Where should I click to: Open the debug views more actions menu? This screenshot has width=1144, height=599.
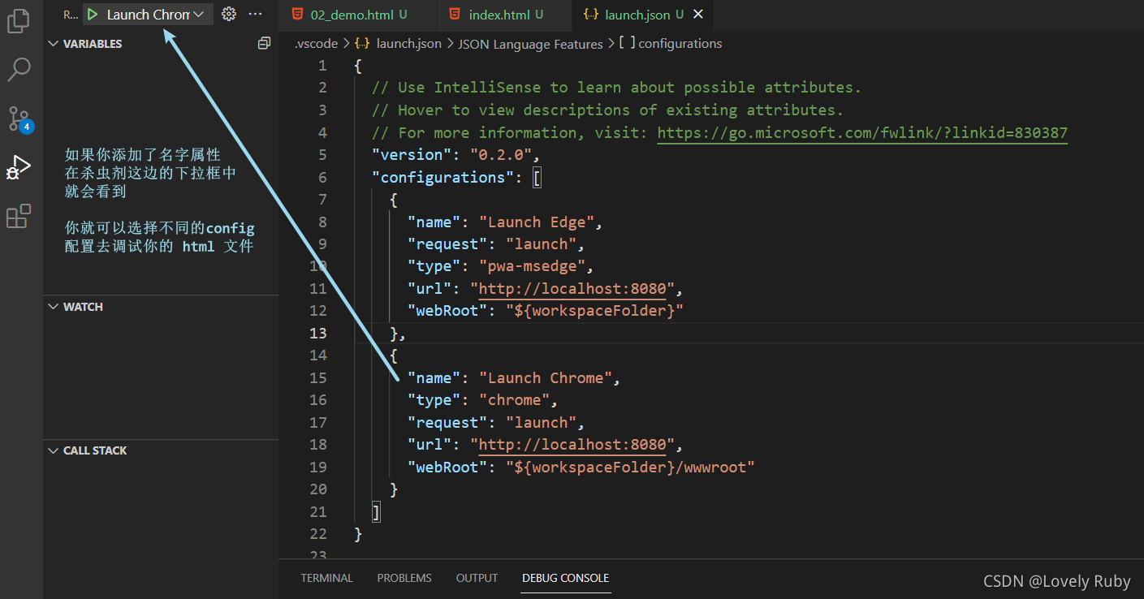(256, 14)
